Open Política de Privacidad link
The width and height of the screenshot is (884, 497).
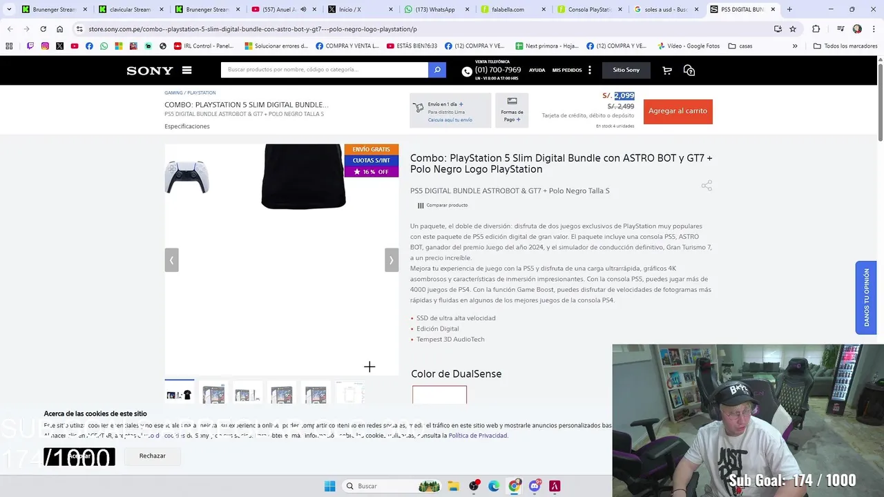[478, 436]
